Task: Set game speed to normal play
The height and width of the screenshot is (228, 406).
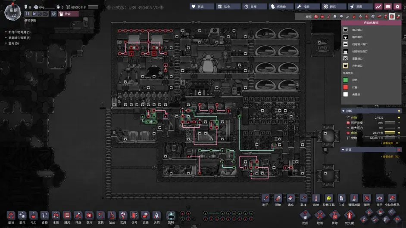Action: click(x=34, y=14)
